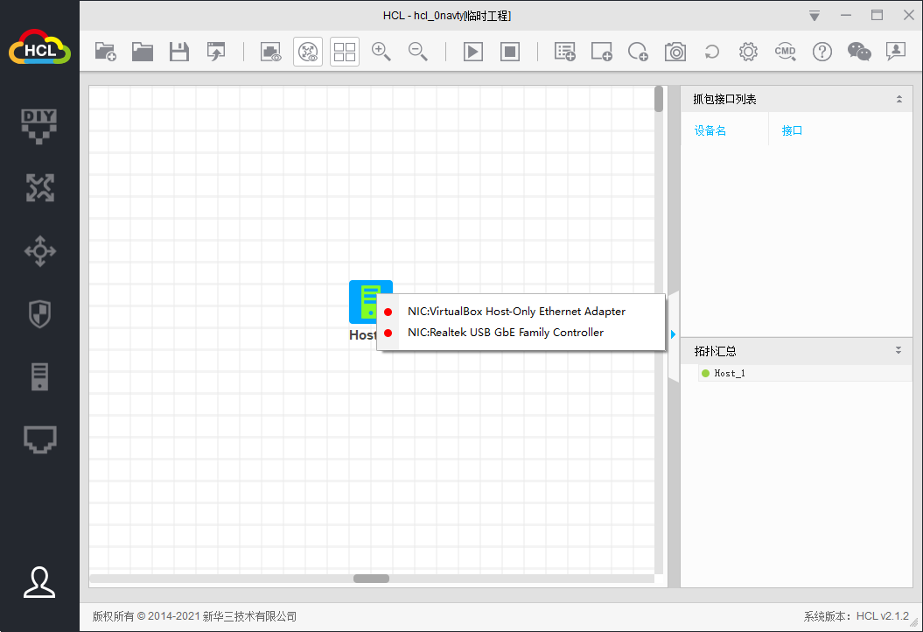
Task: Open the firewall shield device category
Action: pyautogui.click(x=39, y=314)
